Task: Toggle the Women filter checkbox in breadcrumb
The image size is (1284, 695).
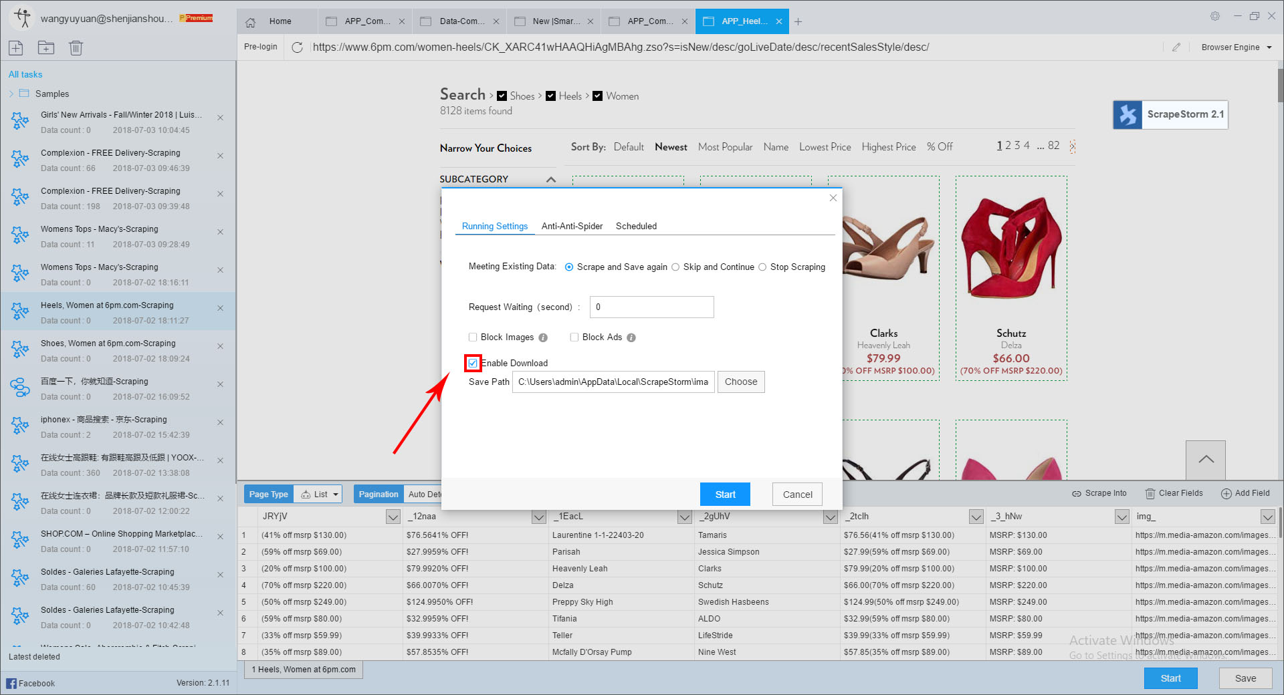Action: [x=598, y=96]
